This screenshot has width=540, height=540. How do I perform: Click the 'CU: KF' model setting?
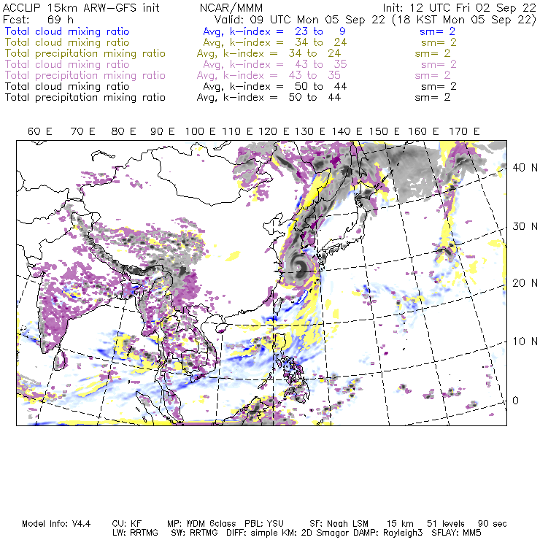127,524
